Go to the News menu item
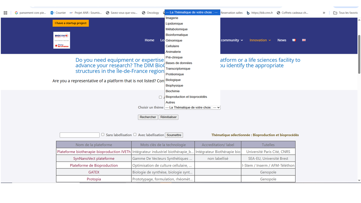Viewport: 361px width, 203px height. coord(282,40)
